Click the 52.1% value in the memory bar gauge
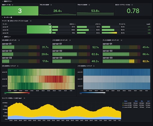 (x=95, y=47)
